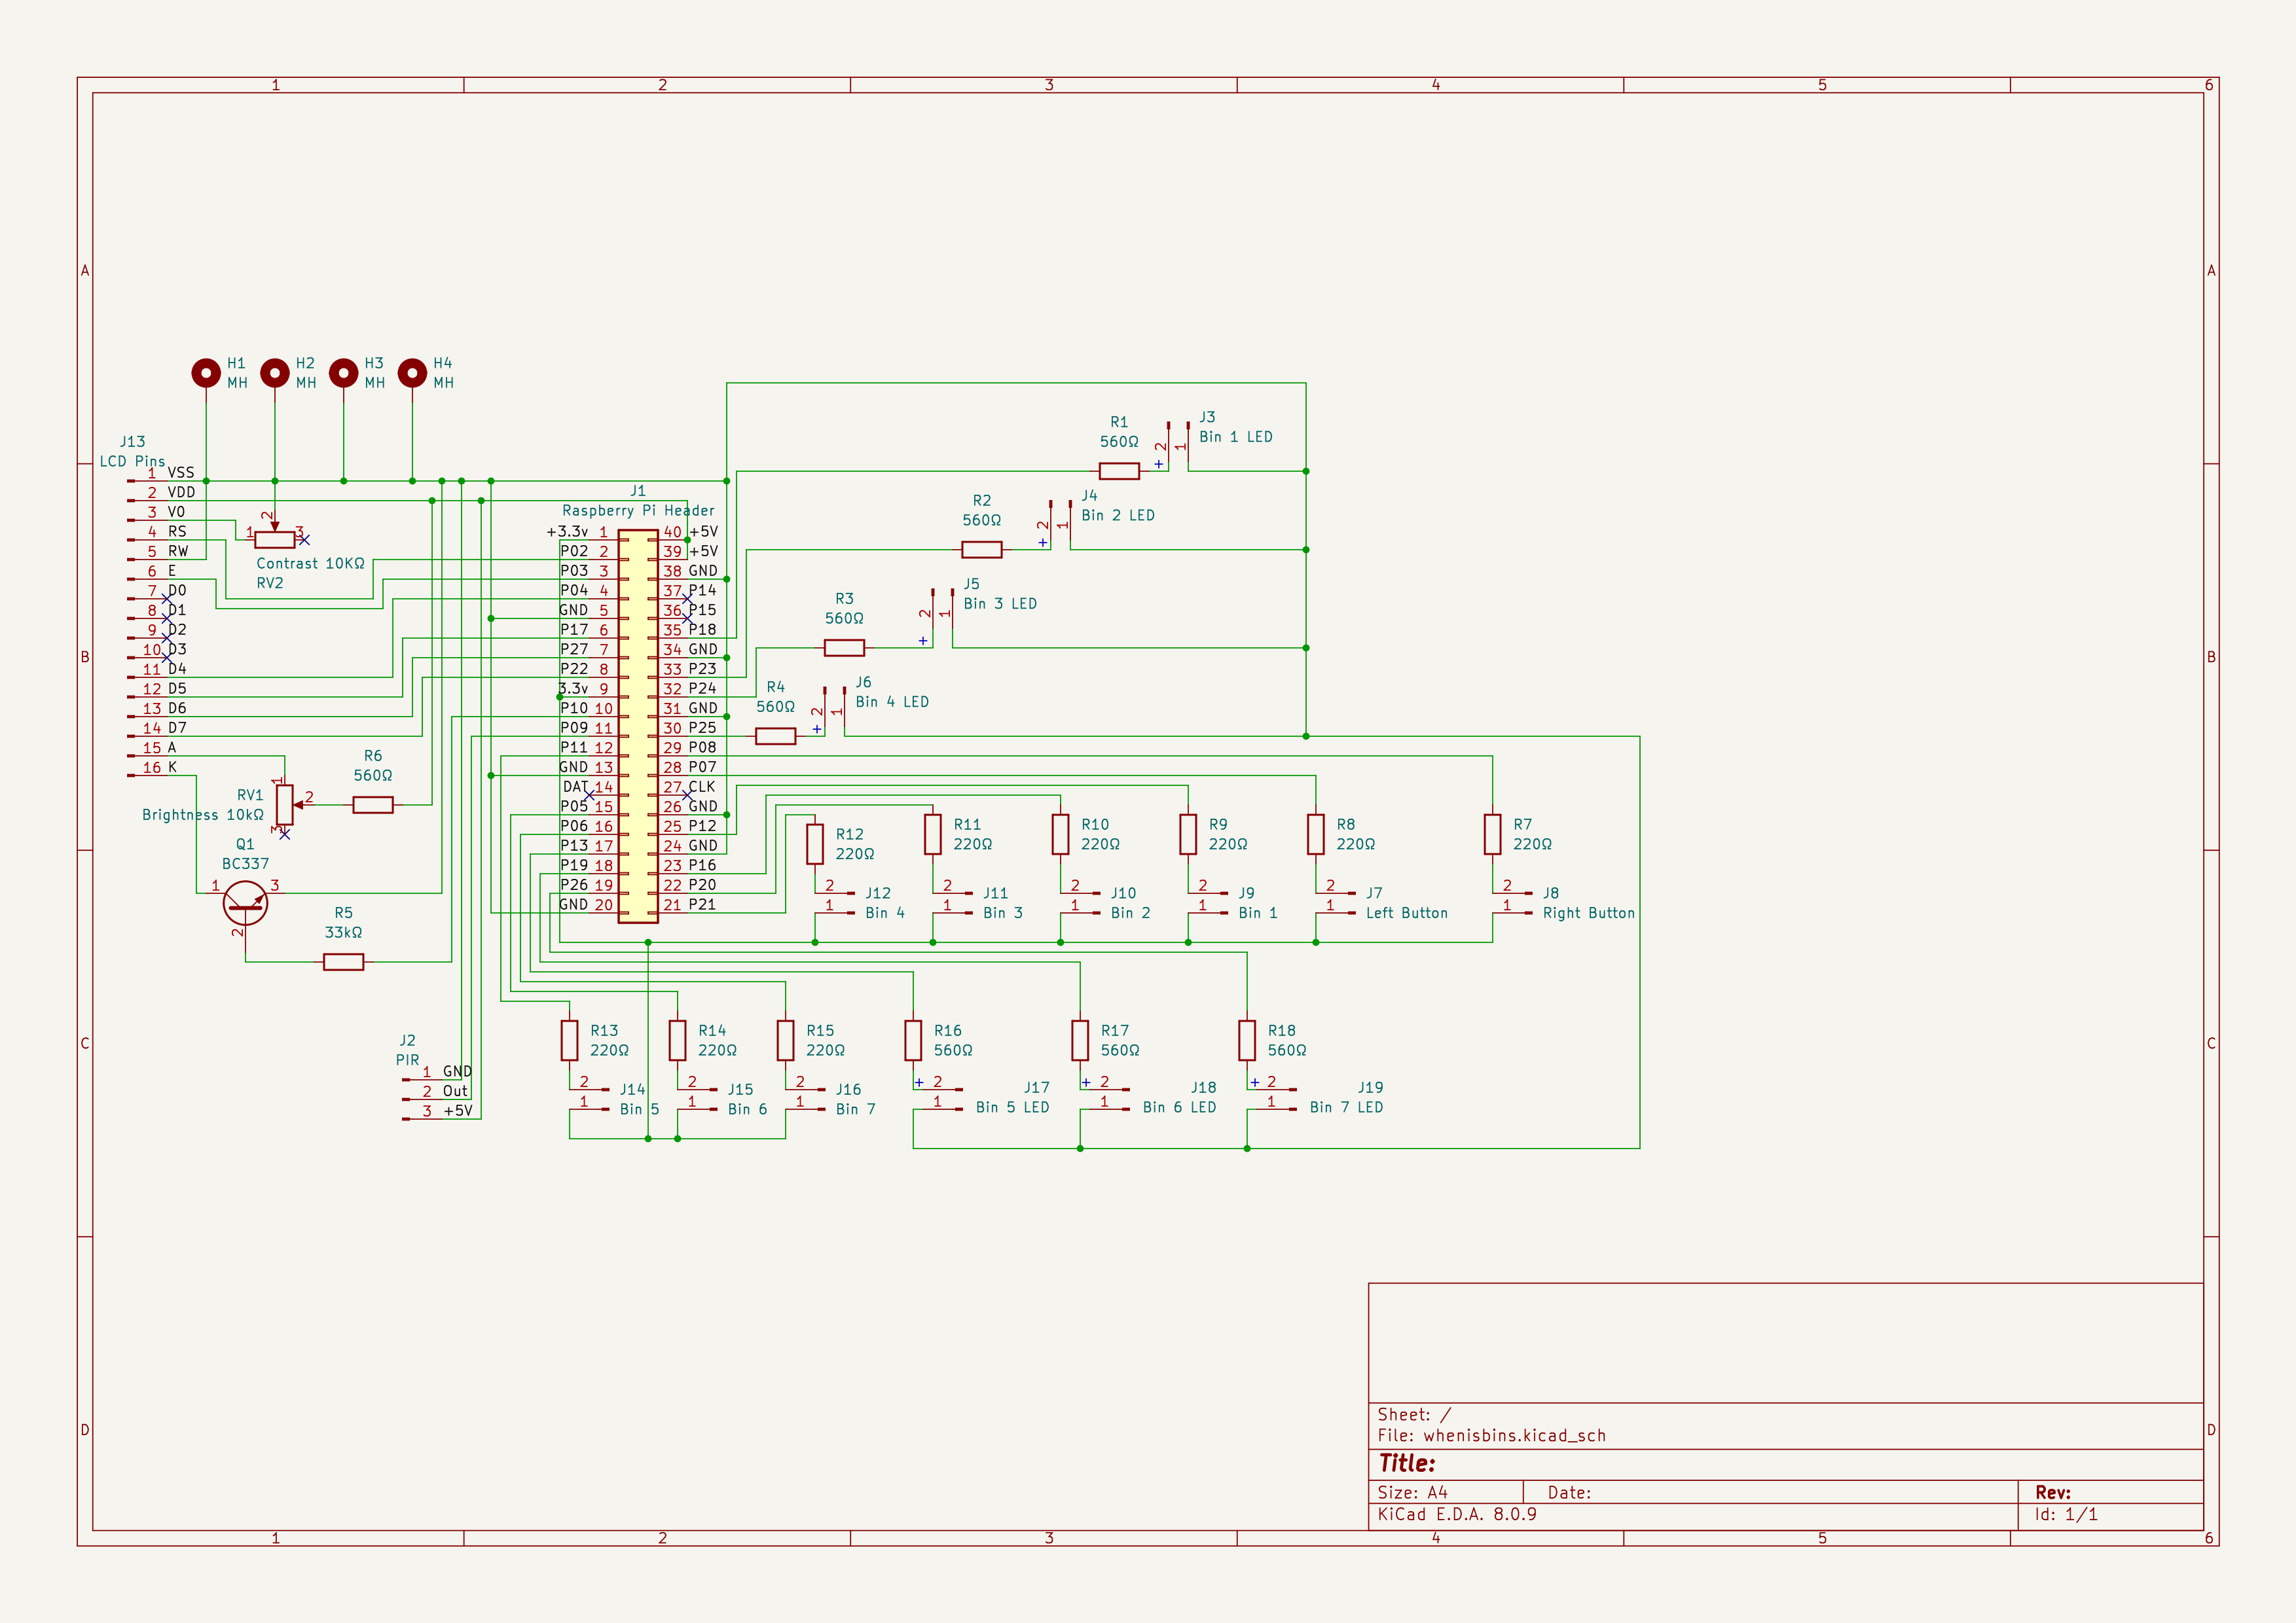This screenshot has width=2296, height=1623.
Task: Click the 'DAT' pin name on J1
Action: pyautogui.click(x=574, y=787)
